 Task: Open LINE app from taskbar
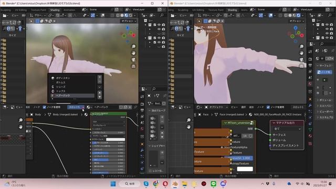(213, 184)
